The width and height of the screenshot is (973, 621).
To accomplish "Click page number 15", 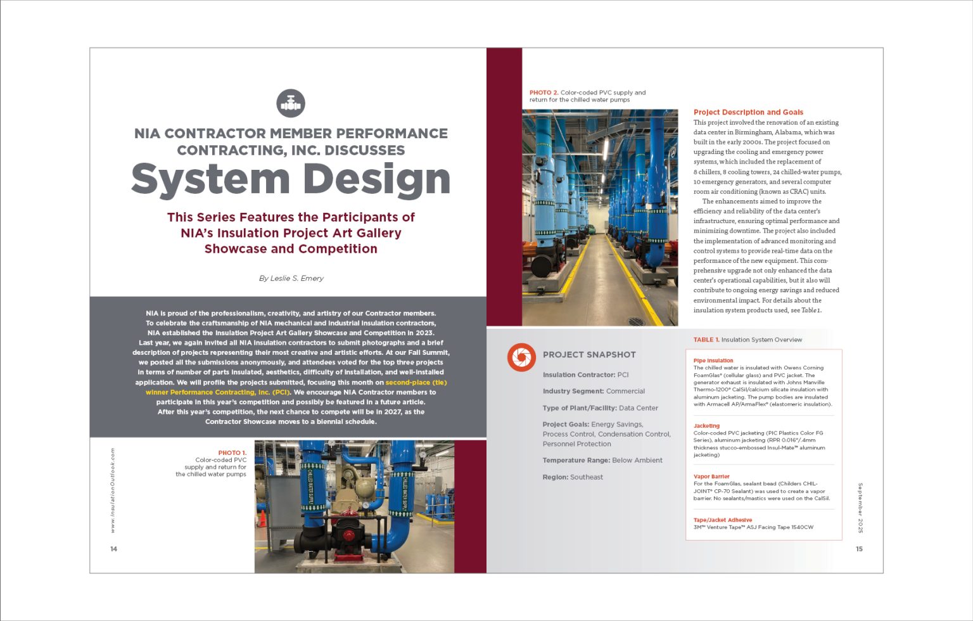I will point(859,549).
